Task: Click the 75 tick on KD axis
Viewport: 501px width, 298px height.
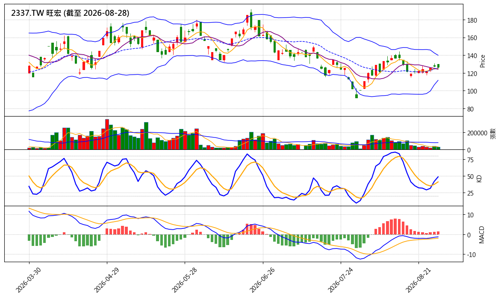Action: tap(470, 160)
